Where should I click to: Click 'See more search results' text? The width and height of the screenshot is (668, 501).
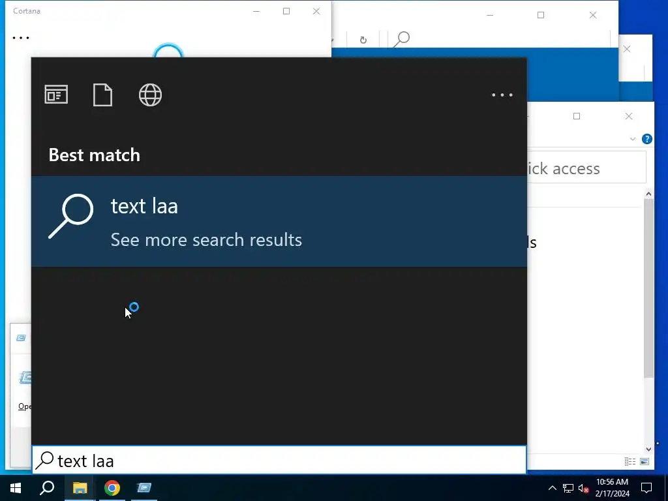coord(206,240)
